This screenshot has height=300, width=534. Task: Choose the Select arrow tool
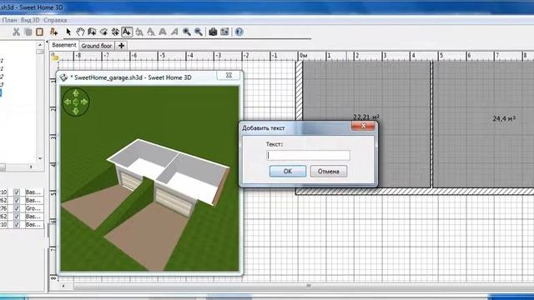[68, 32]
